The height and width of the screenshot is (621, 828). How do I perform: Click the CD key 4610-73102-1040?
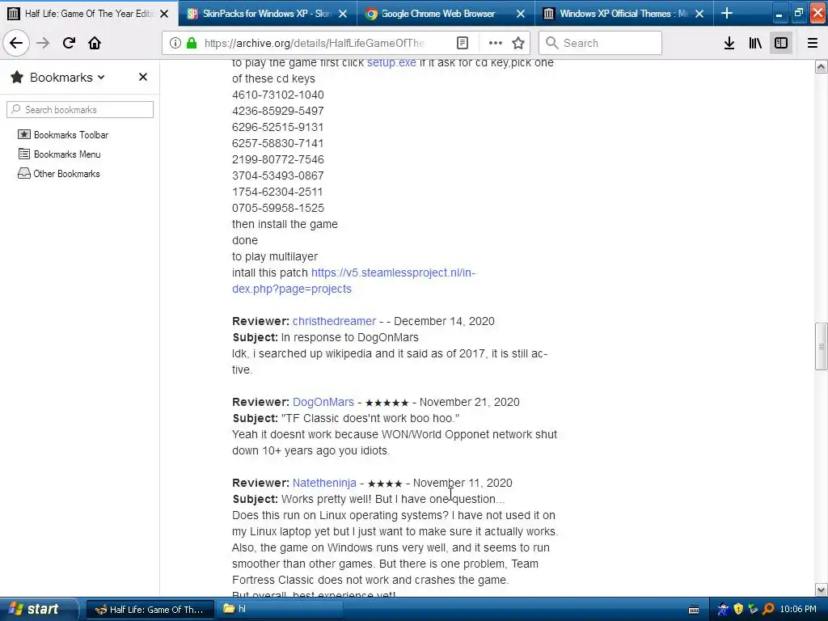tap(278, 95)
